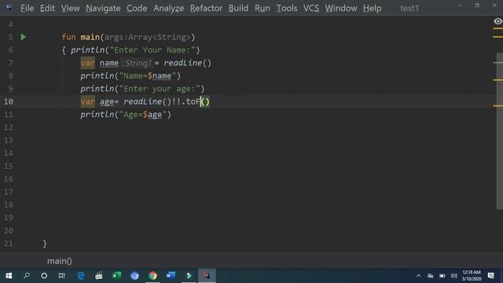The height and width of the screenshot is (283, 503).
Task: Click readLine on line 10
Action: tap(142, 101)
